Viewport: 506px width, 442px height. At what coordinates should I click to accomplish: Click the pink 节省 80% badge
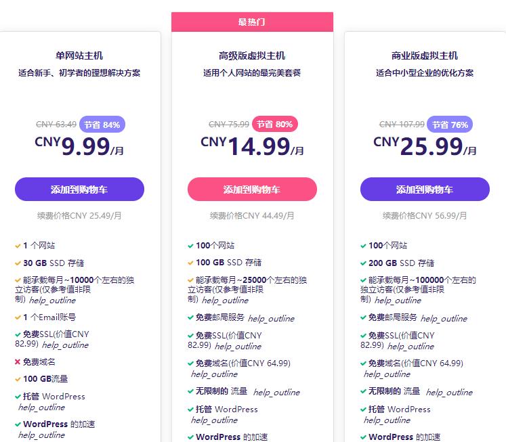click(x=275, y=125)
